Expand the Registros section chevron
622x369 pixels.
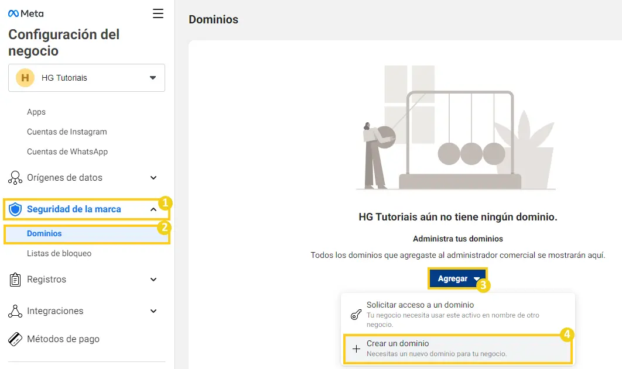click(153, 280)
